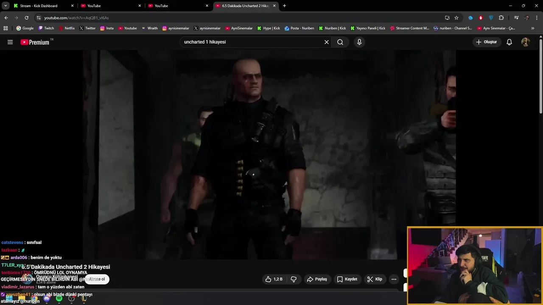Select the 6.5 Dakikada Uncharted 2 tab
This screenshot has height=305, width=543.
(245, 6)
